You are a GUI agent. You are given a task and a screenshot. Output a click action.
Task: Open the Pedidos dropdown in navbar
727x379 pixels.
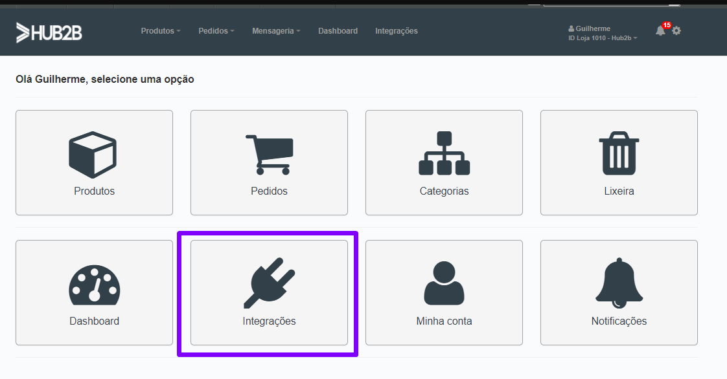coord(216,31)
